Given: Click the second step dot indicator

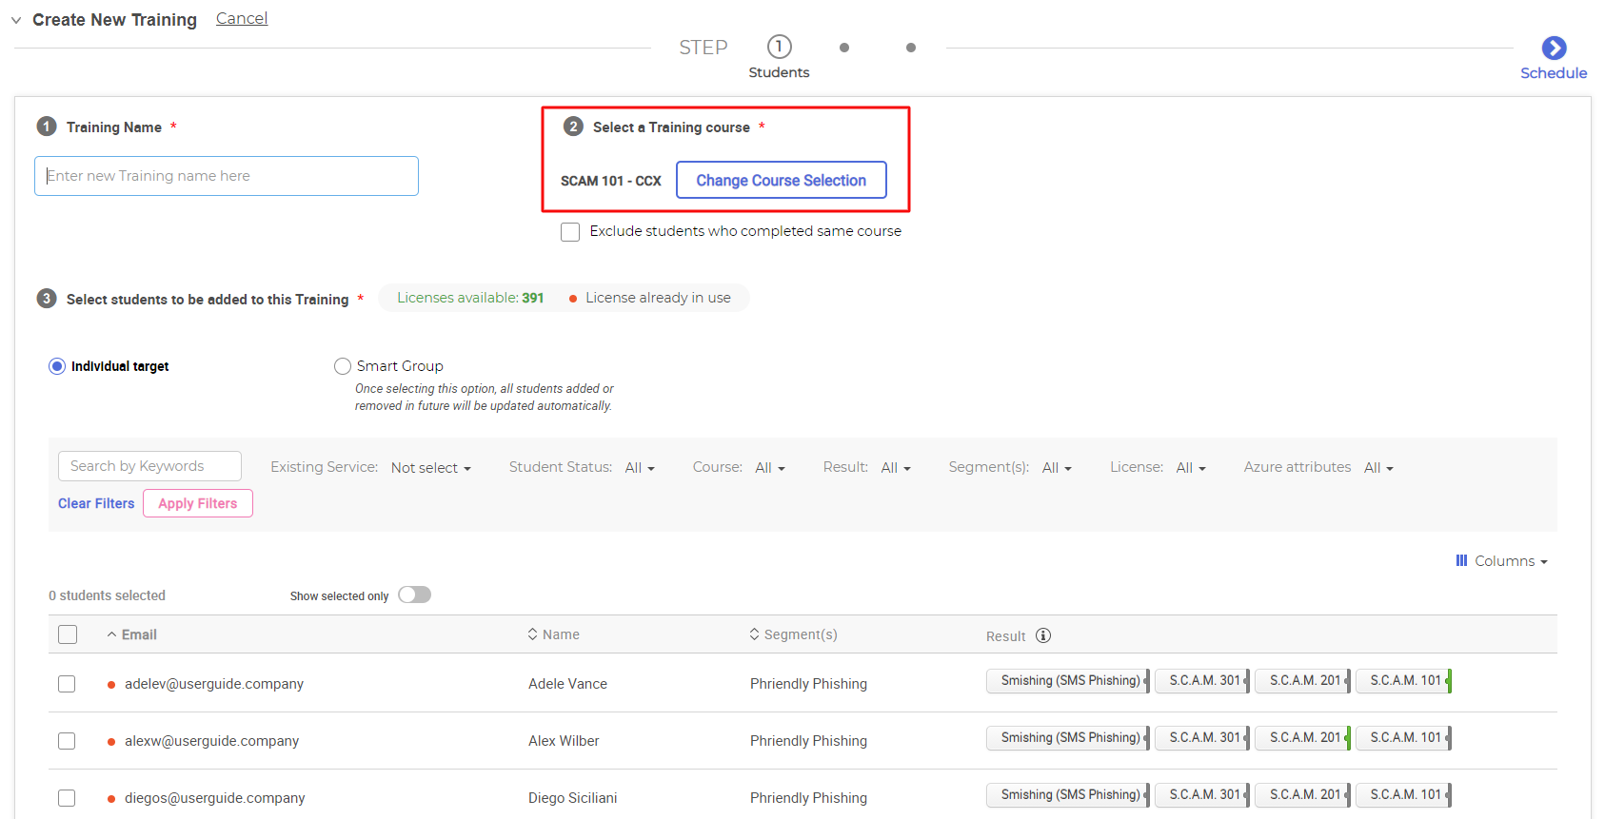Looking at the screenshot, I should (x=844, y=48).
